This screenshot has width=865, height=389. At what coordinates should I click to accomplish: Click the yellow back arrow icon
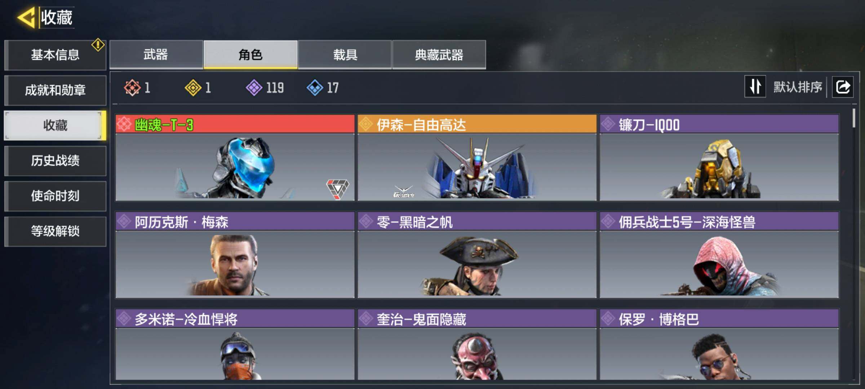pos(26,17)
